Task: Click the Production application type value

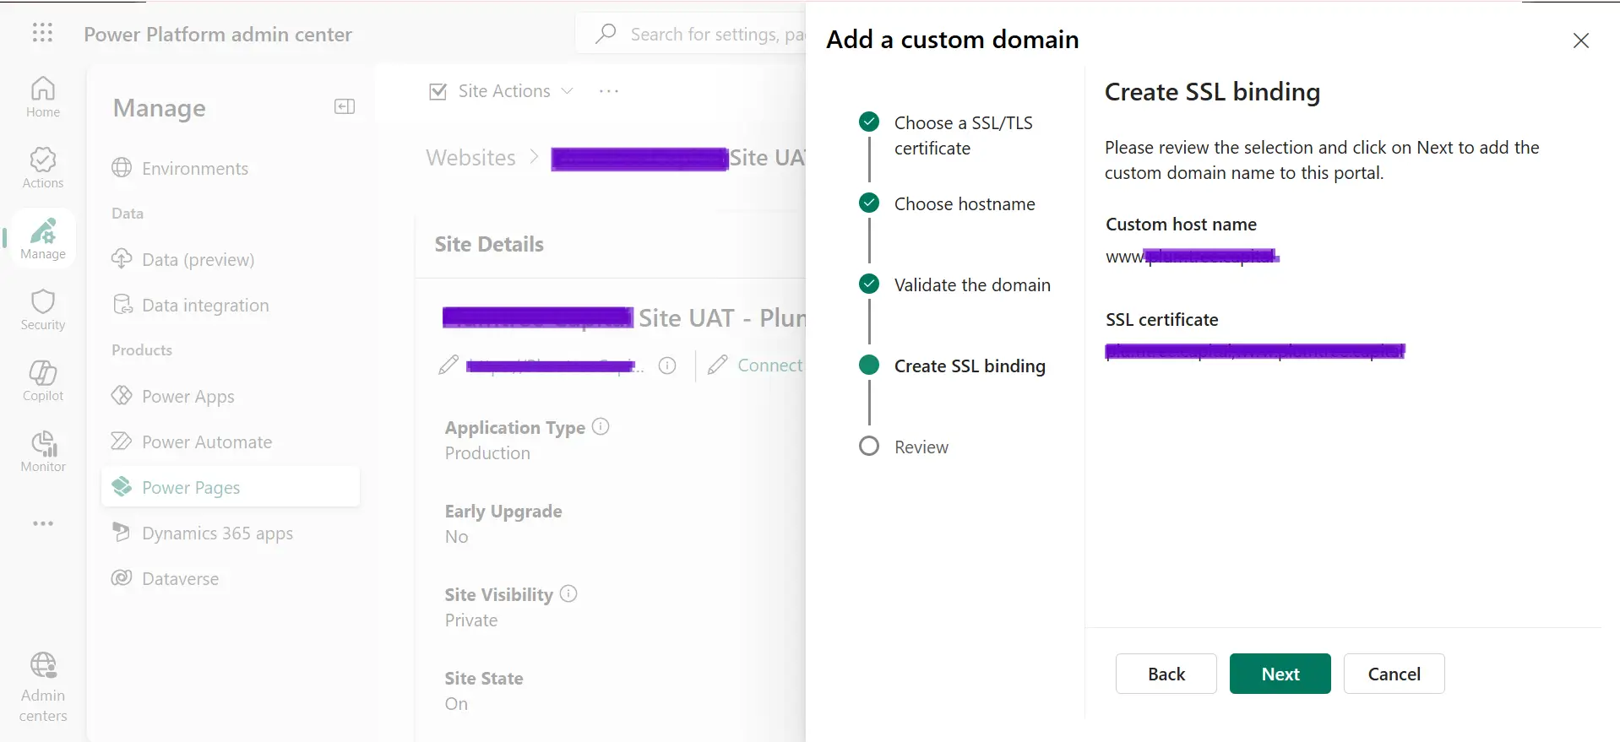Action: pyautogui.click(x=487, y=453)
